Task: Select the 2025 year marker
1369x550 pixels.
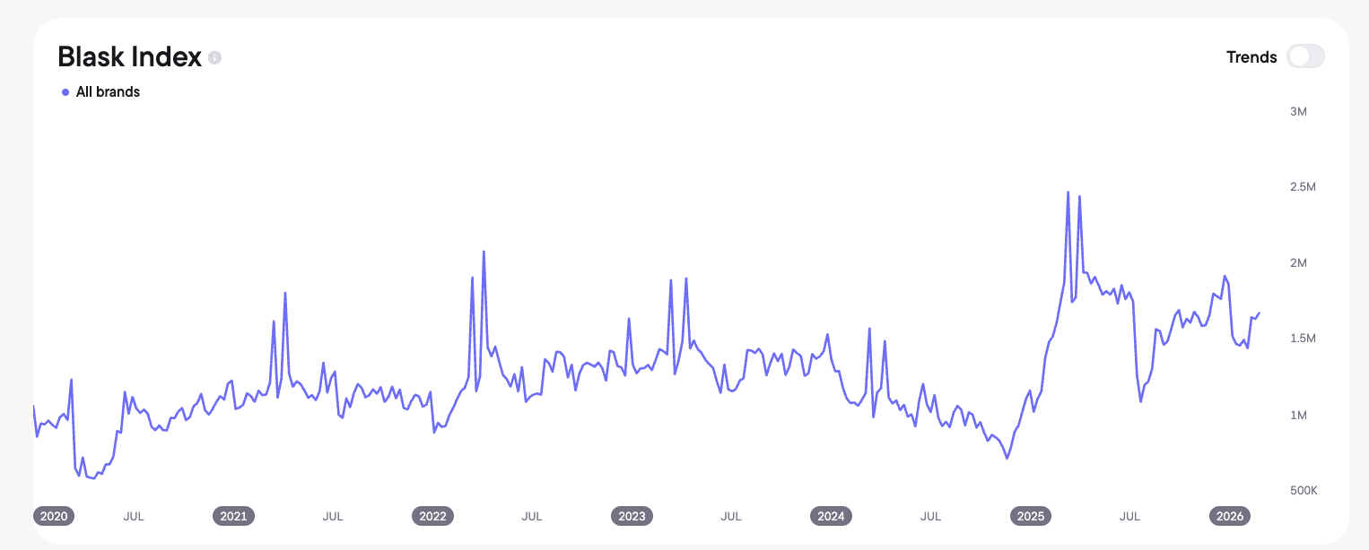Action: (x=1031, y=516)
